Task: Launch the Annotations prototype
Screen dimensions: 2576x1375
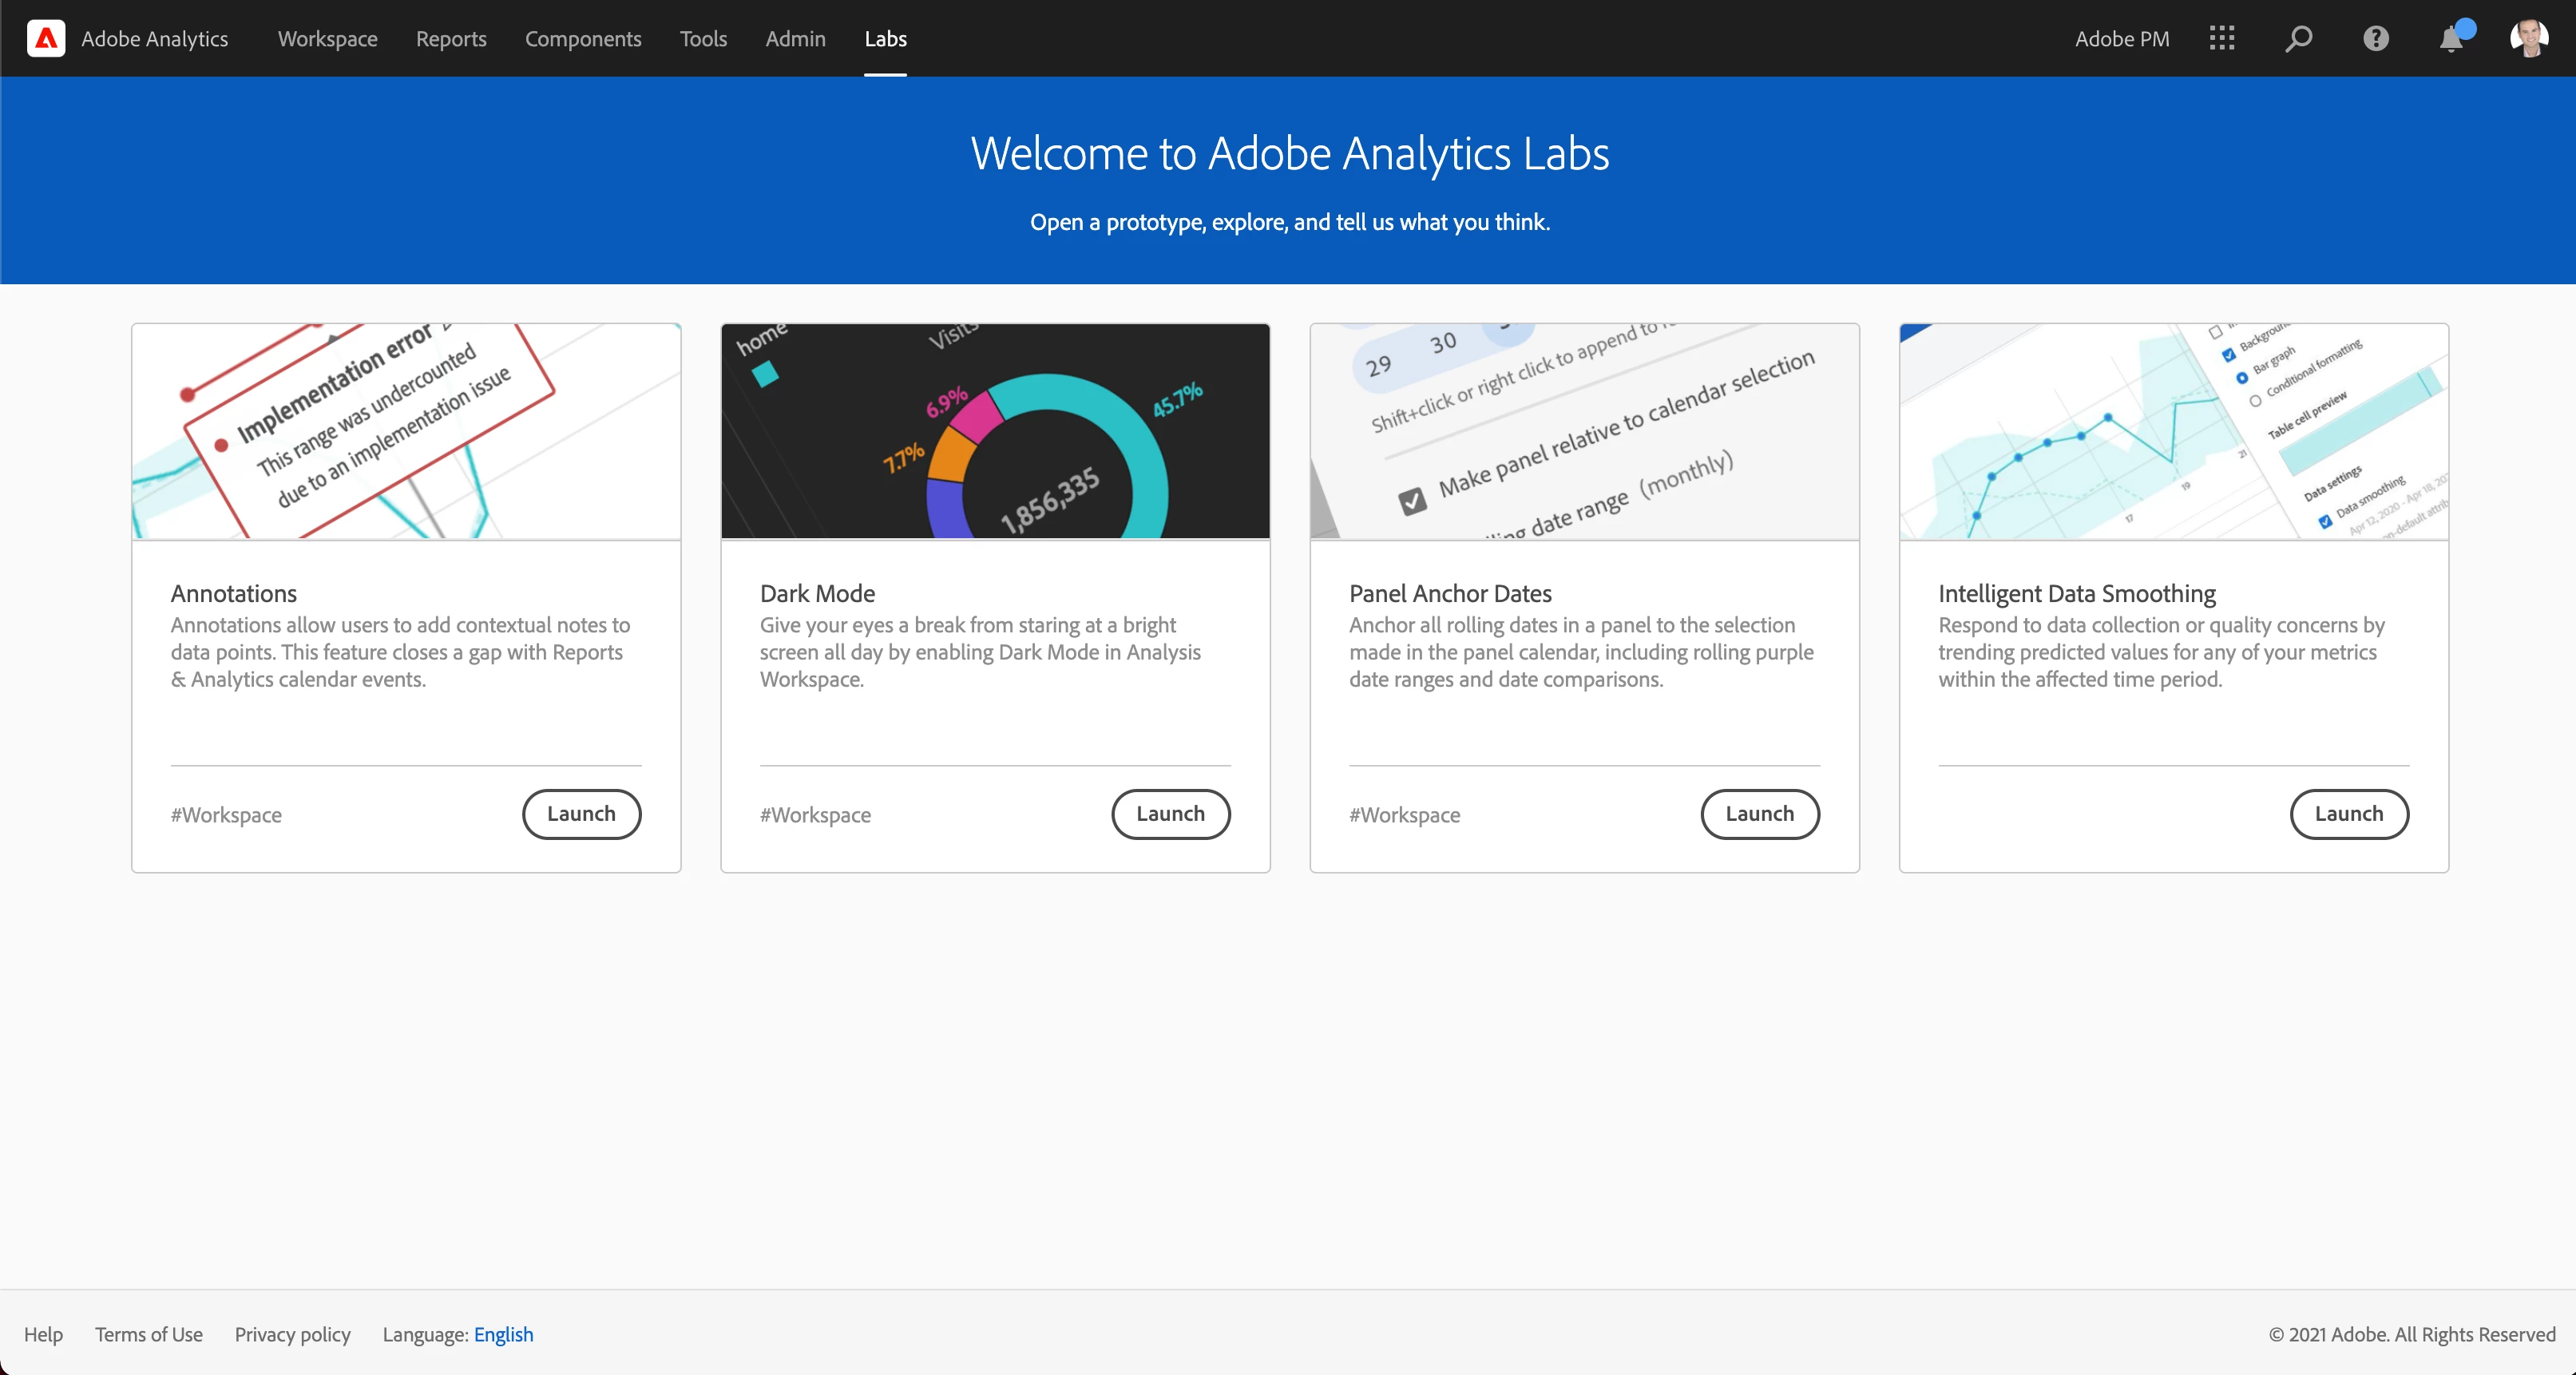Action: tap(581, 814)
